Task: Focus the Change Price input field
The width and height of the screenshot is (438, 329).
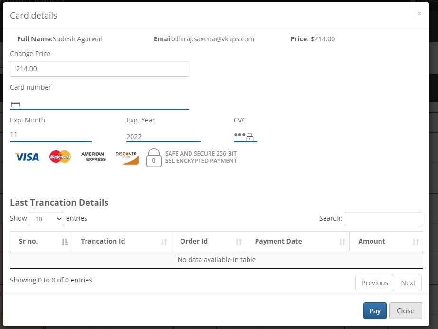Action: pyautogui.click(x=99, y=69)
